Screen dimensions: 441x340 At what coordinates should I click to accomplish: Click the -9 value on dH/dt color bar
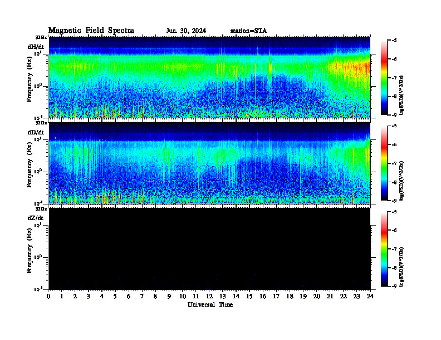(x=394, y=115)
